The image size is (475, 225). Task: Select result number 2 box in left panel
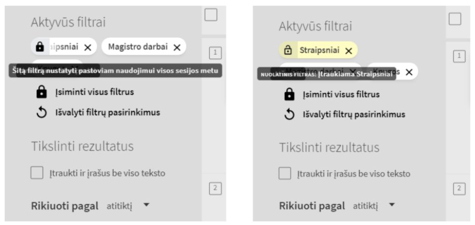215,189
